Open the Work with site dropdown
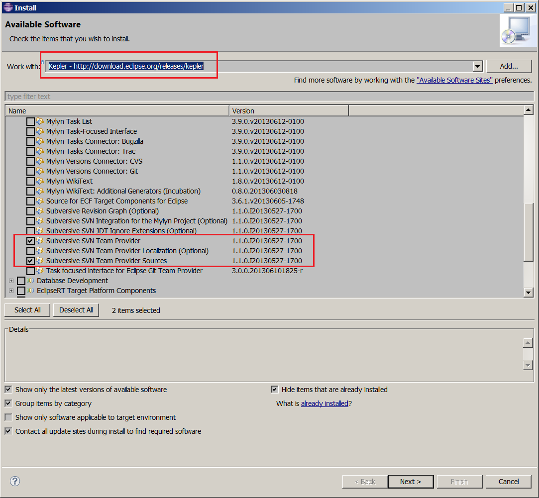539x498 pixels. [477, 66]
